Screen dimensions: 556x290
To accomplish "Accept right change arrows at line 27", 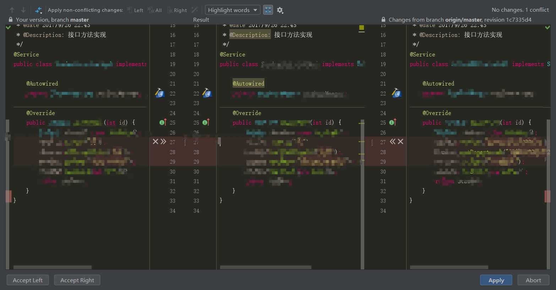I will pos(393,142).
